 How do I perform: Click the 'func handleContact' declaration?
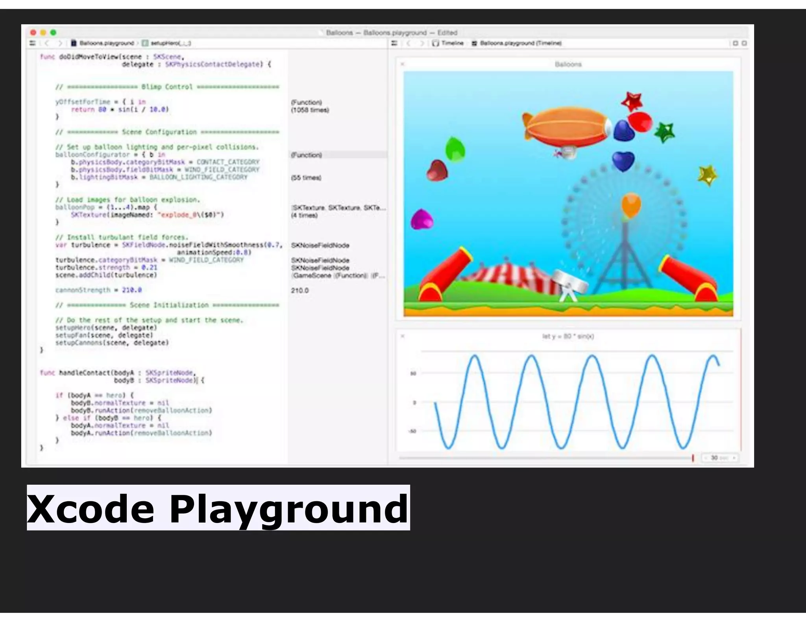117,372
